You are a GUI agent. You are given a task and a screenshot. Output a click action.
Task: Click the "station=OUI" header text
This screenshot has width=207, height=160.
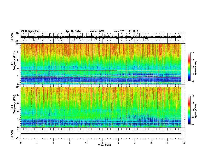pos(97,31)
